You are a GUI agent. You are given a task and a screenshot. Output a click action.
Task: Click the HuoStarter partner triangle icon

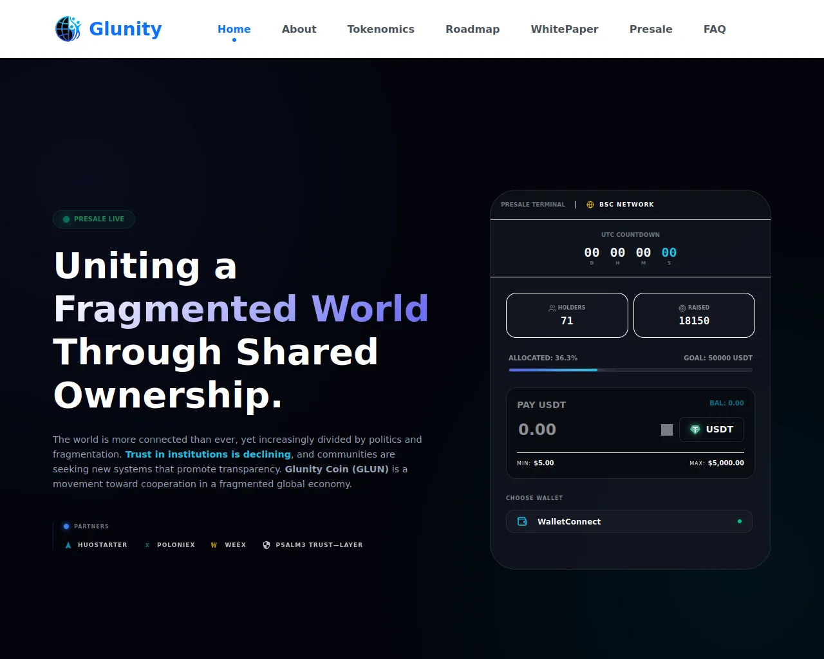coord(68,545)
